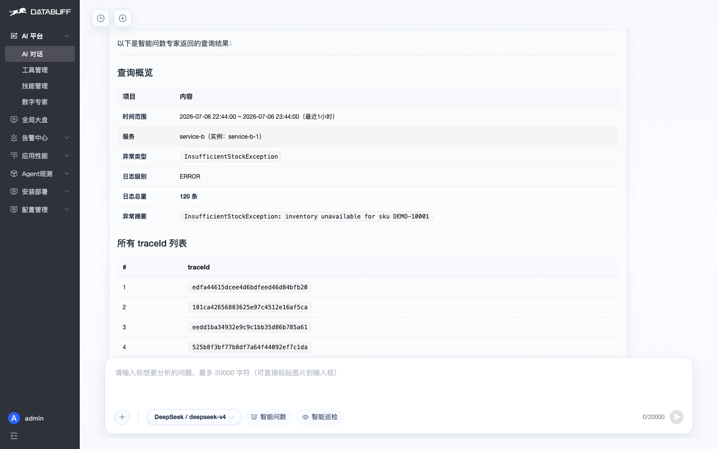Click the attachment plus icon in input box
Image resolution: width=718 pixels, height=449 pixels.
[122, 417]
